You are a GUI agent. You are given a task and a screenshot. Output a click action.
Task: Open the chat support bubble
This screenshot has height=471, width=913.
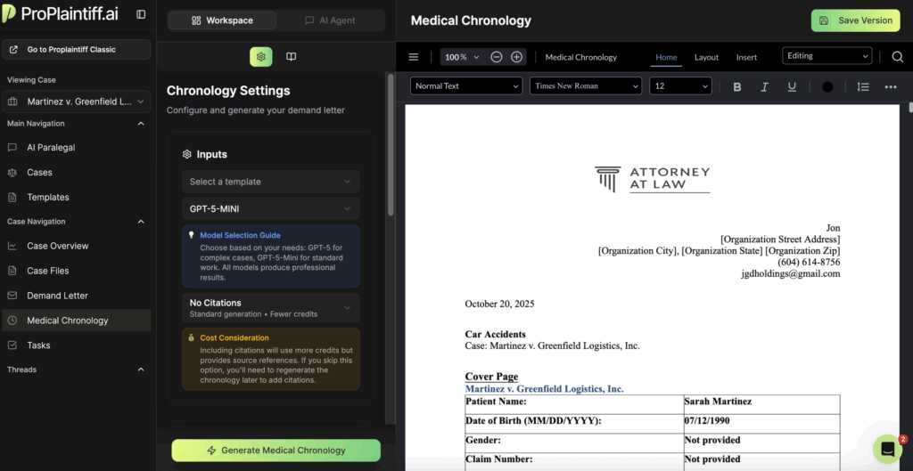click(887, 450)
